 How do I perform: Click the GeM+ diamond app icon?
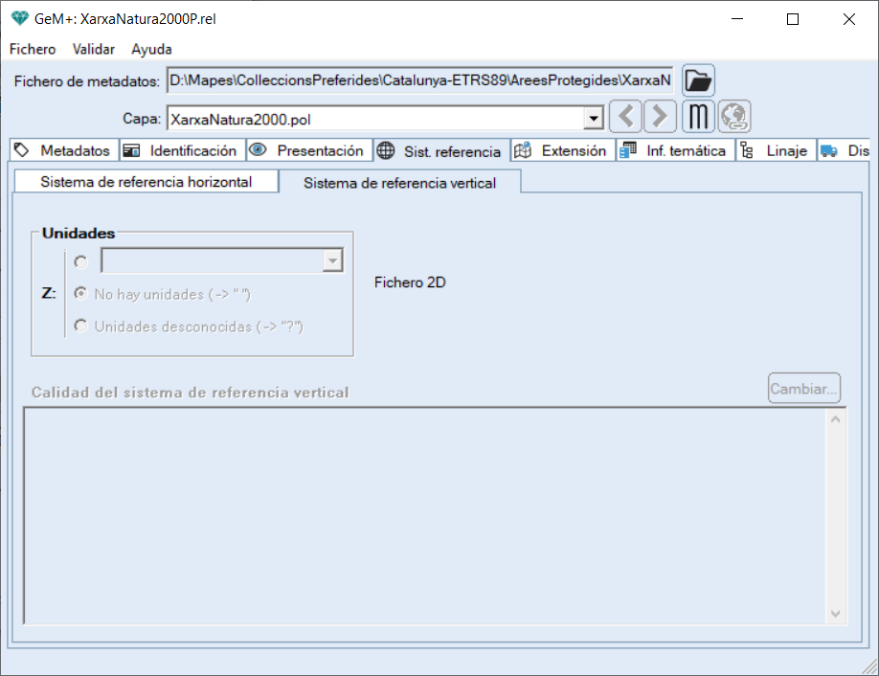coord(19,18)
